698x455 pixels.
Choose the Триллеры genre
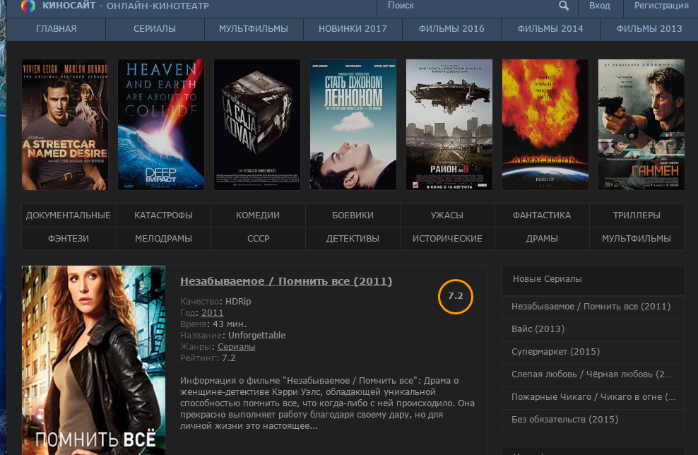[x=637, y=215]
